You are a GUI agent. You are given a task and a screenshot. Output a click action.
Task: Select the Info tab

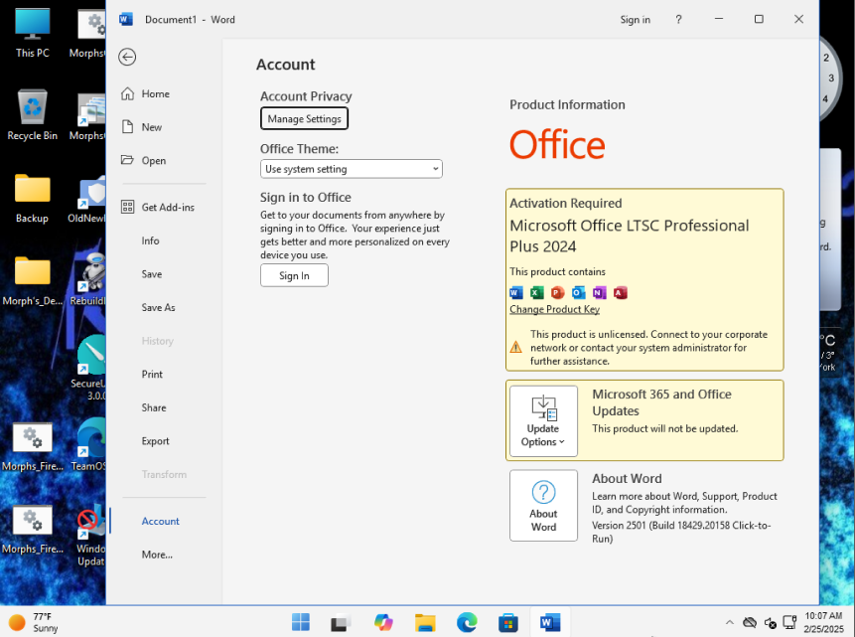[151, 240]
